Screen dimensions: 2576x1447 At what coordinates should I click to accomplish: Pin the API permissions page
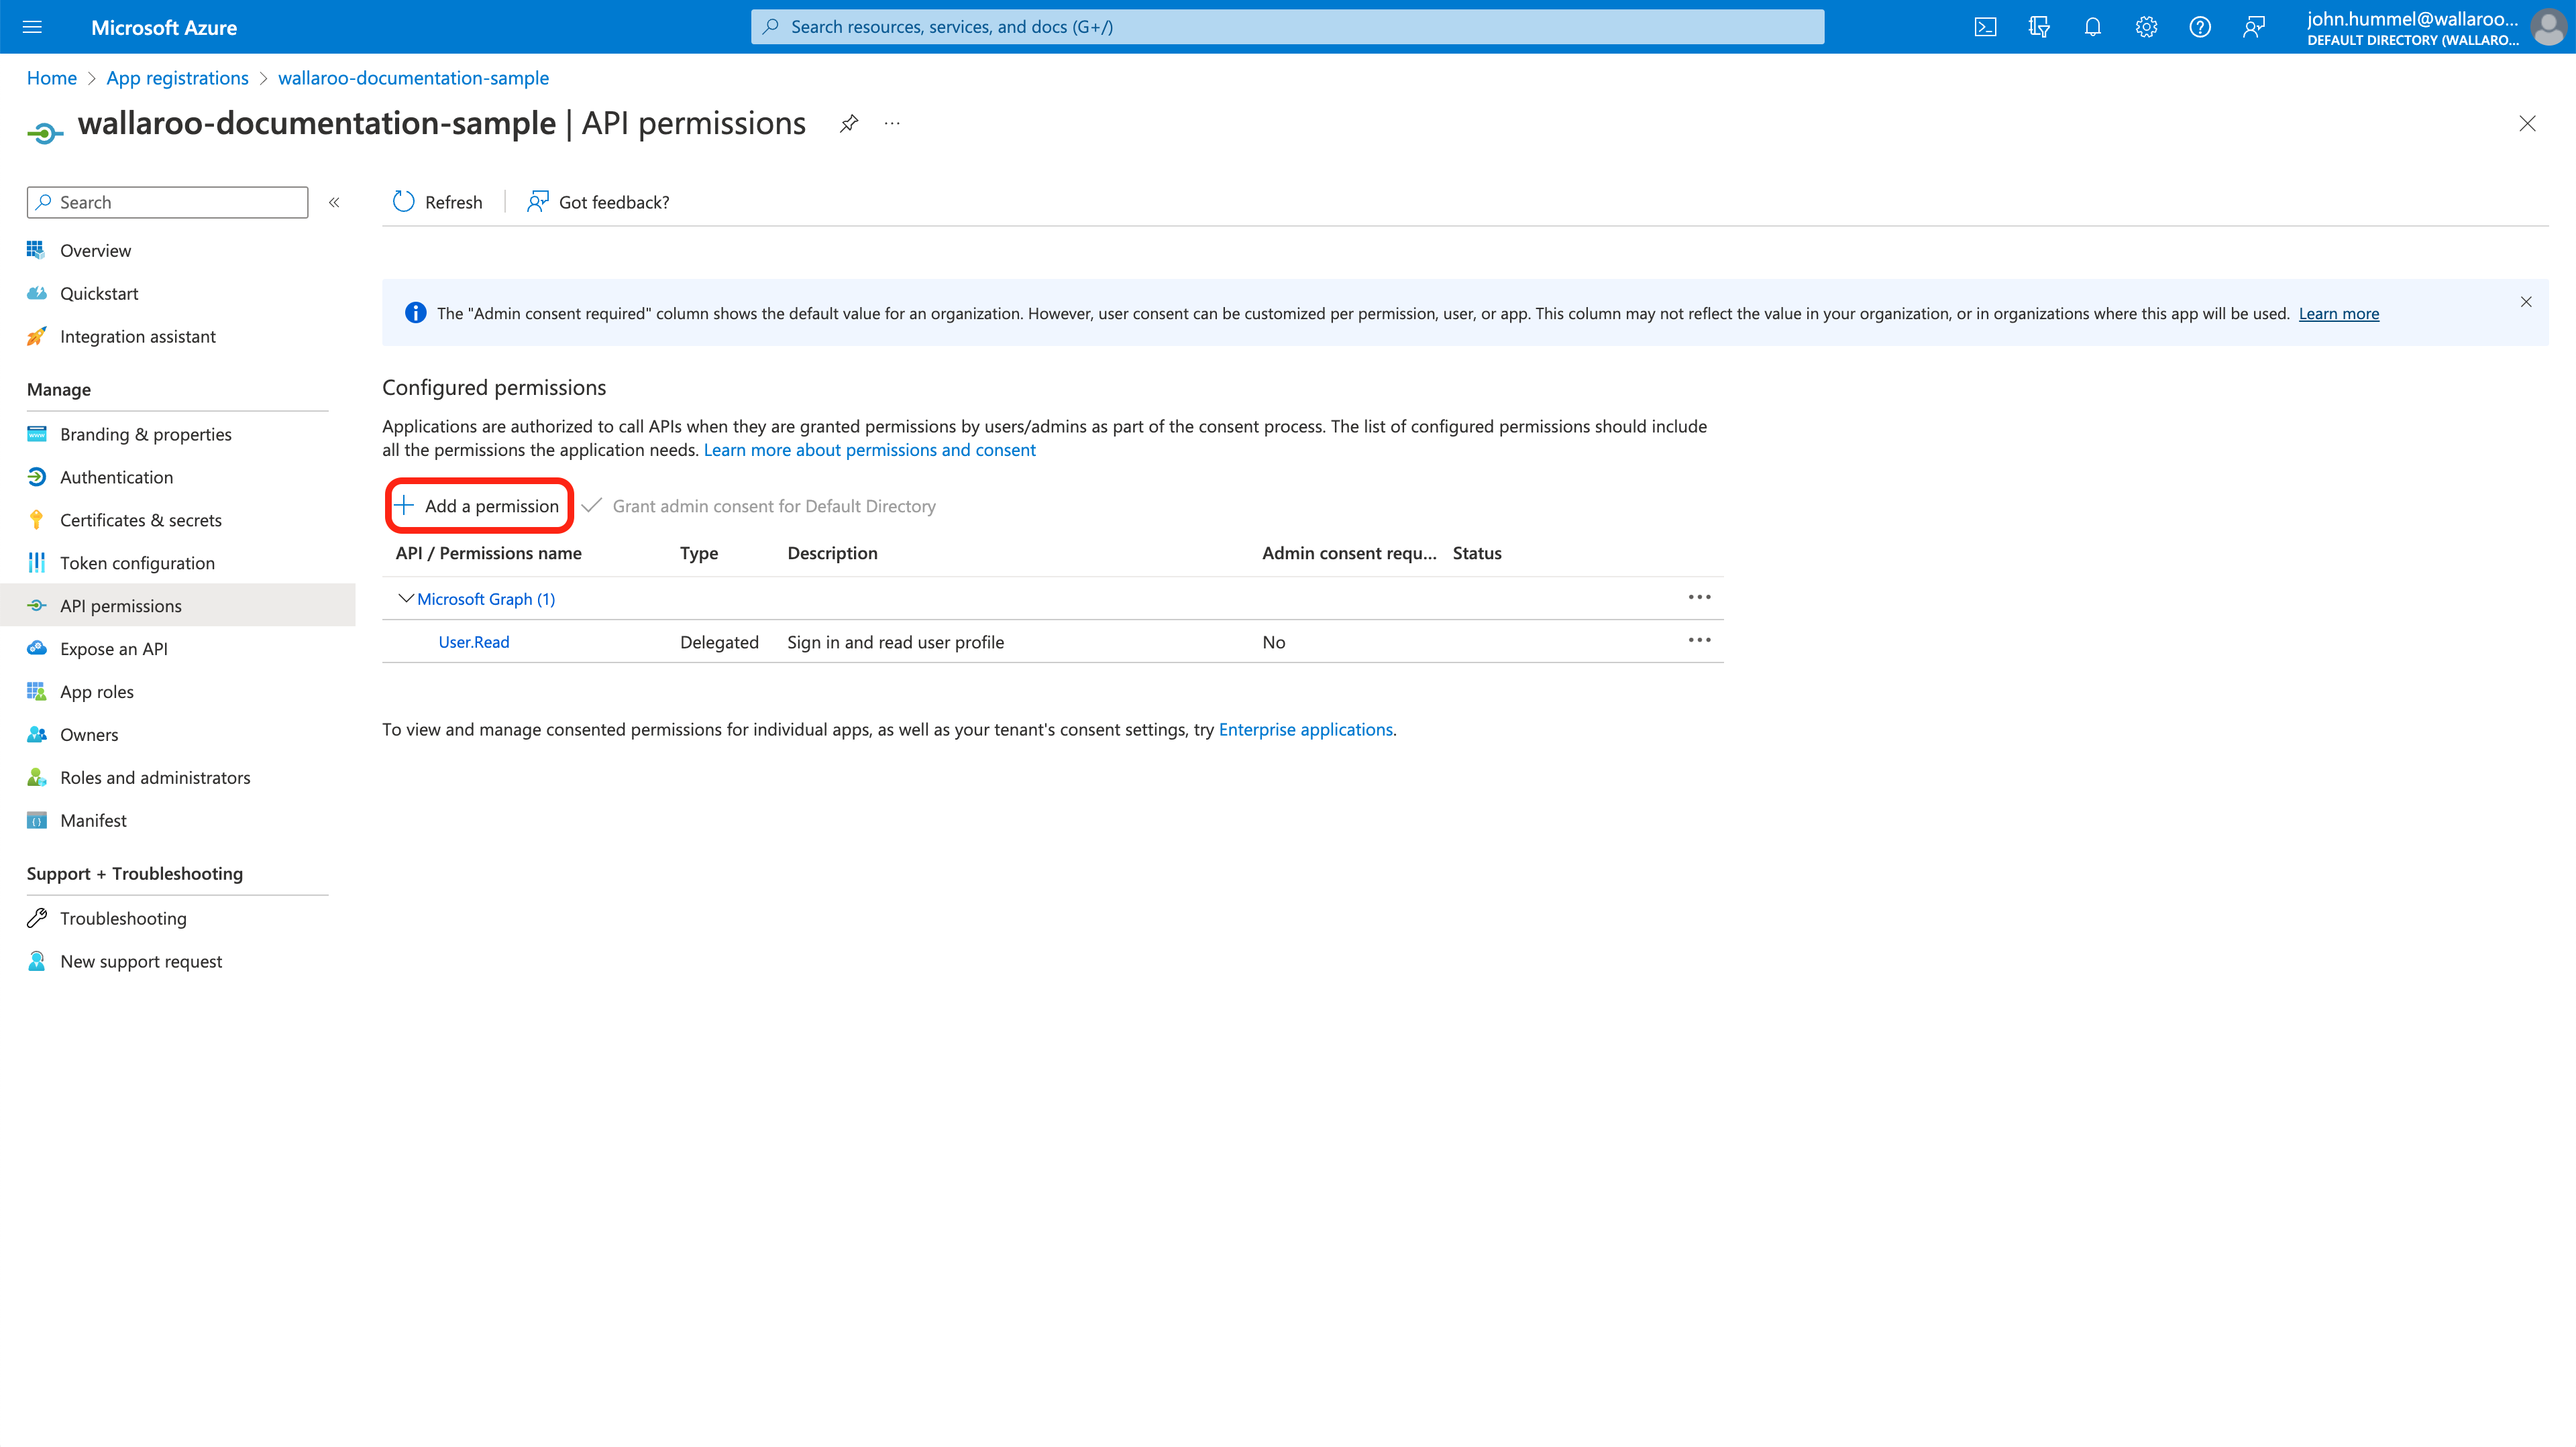click(848, 123)
